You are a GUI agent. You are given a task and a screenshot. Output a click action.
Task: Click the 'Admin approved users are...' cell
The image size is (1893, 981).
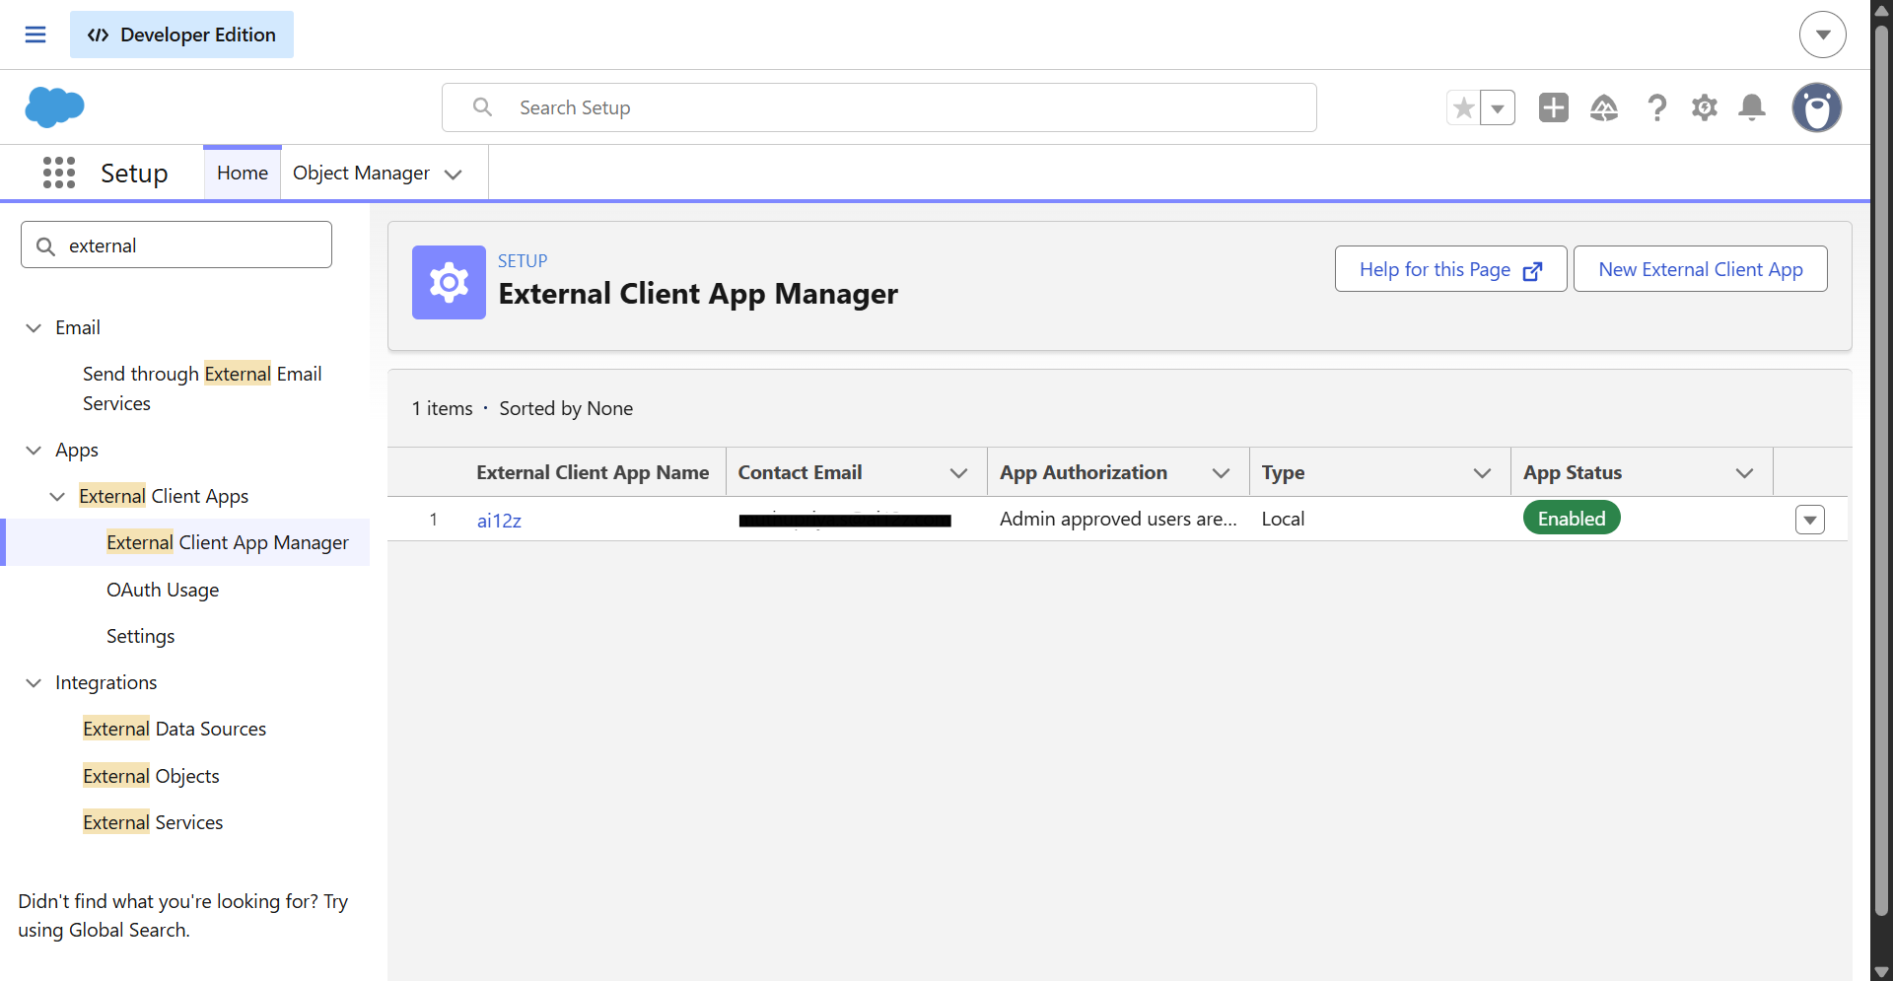click(x=1118, y=519)
